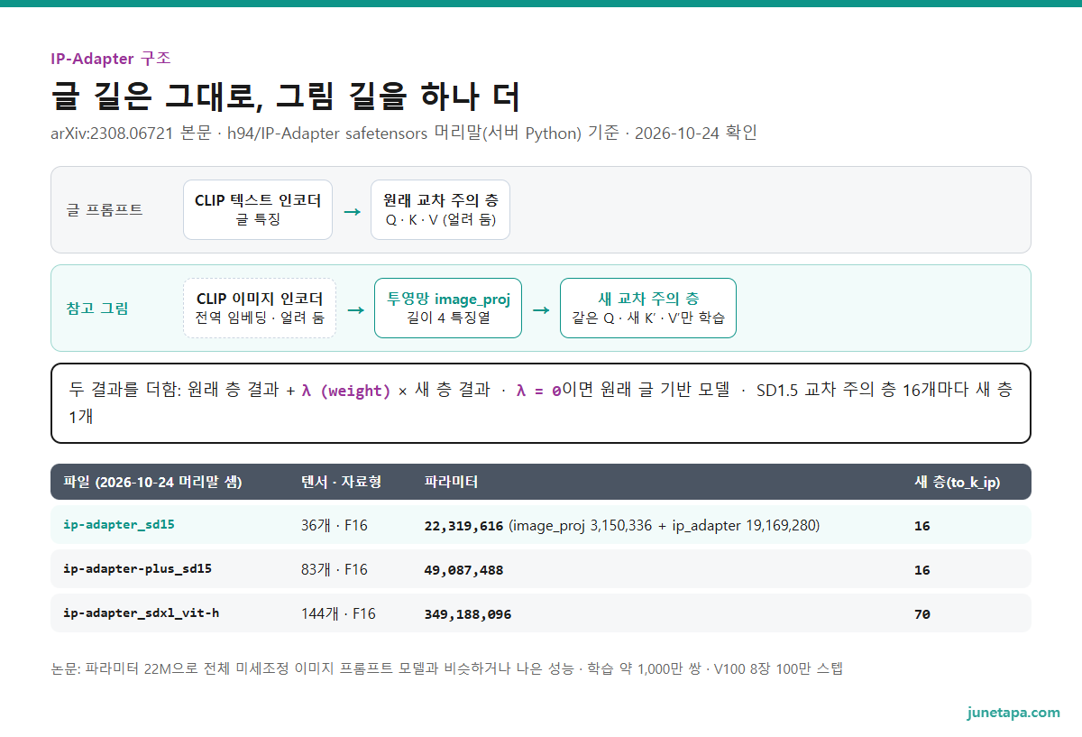Image resolution: width=1082 pixels, height=737 pixels.
Task: Click the '같은 Q · 새 K′ · V′만 학습' subtext
Action: click(x=648, y=318)
